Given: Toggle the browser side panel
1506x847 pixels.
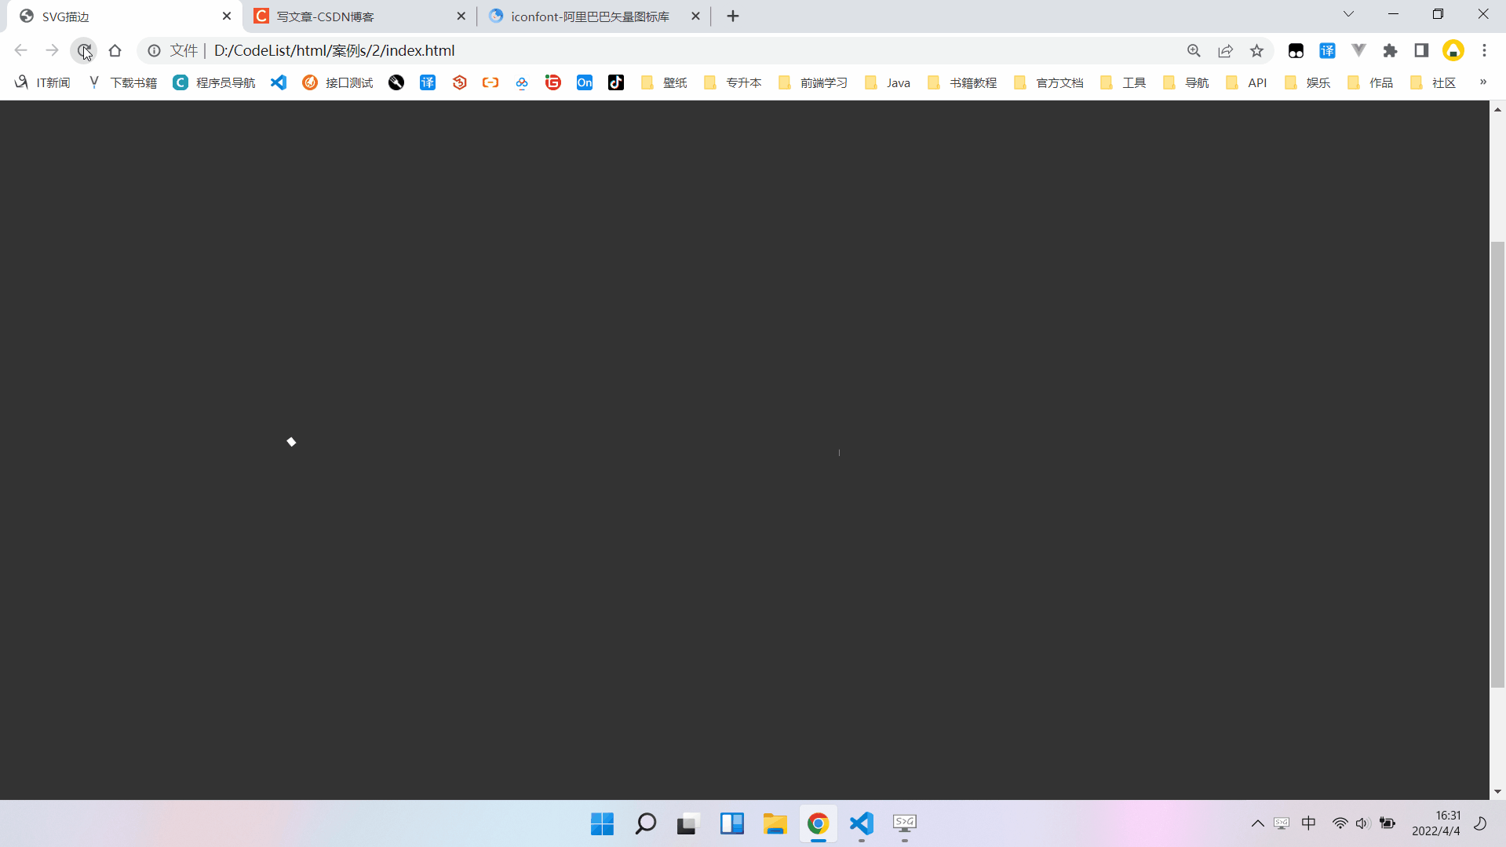Looking at the screenshot, I should [x=1421, y=50].
